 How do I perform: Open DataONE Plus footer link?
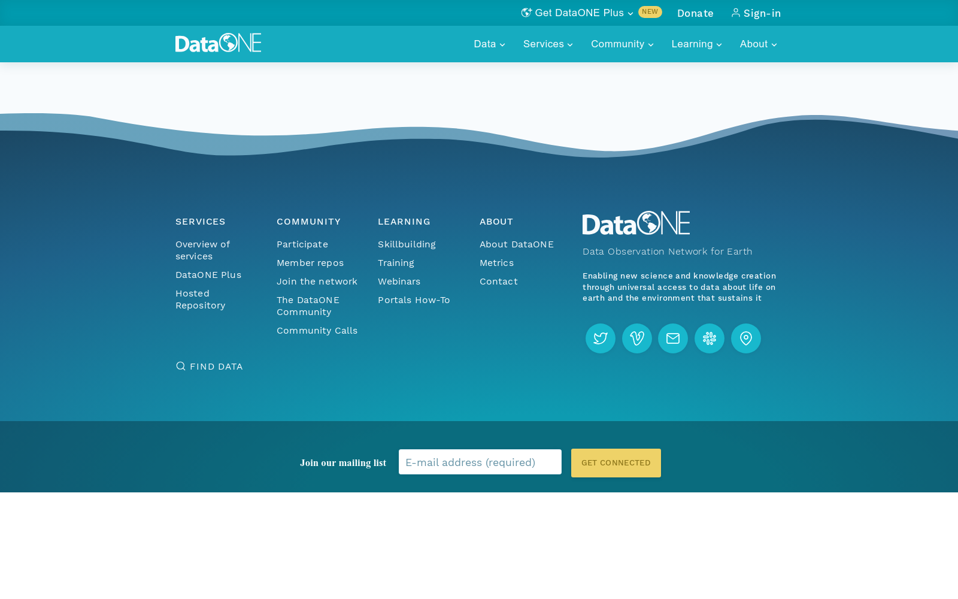tap(208, 275)
